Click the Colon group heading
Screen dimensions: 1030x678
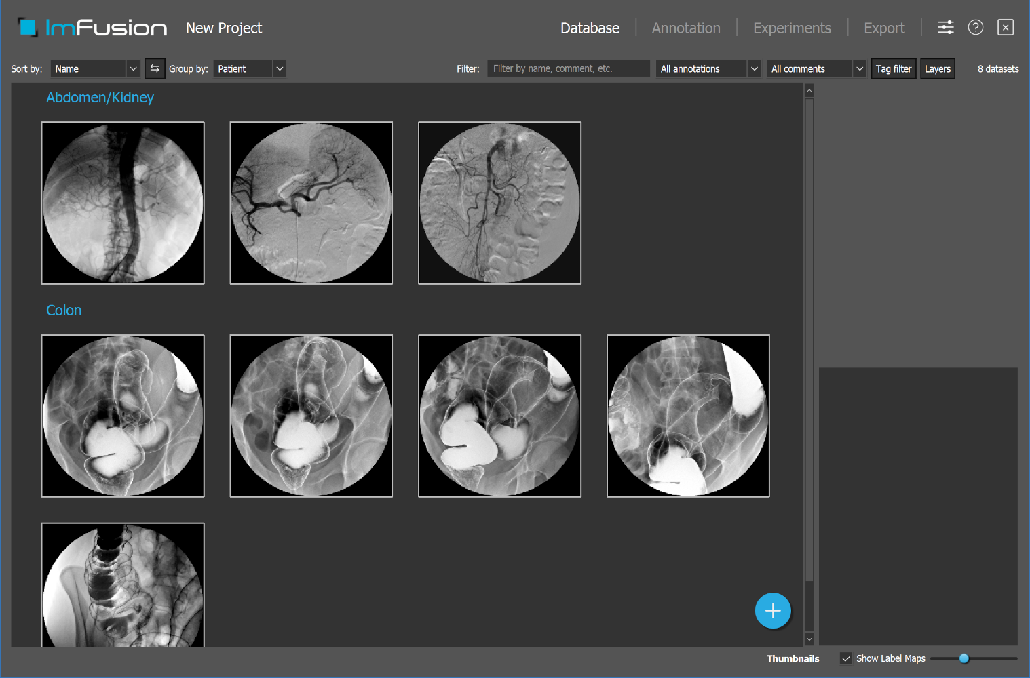[x=64, y=311]
